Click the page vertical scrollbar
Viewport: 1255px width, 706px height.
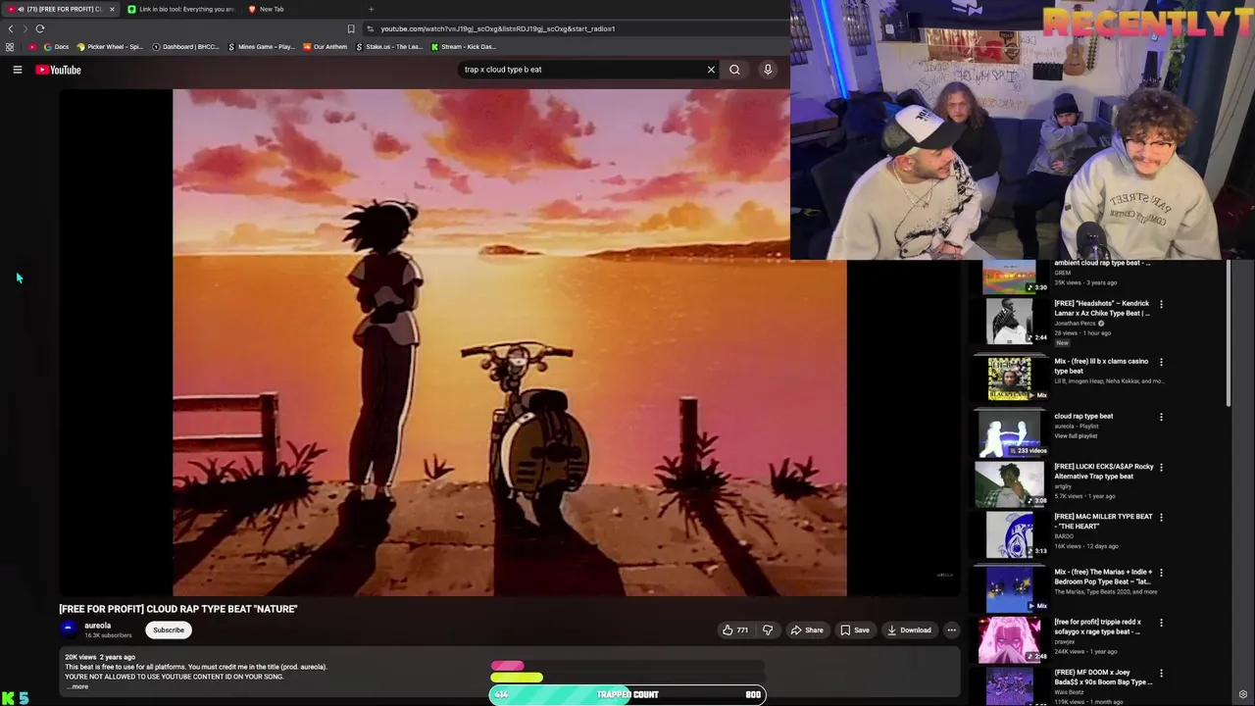pyautogui.click(x=1229, y=333)
